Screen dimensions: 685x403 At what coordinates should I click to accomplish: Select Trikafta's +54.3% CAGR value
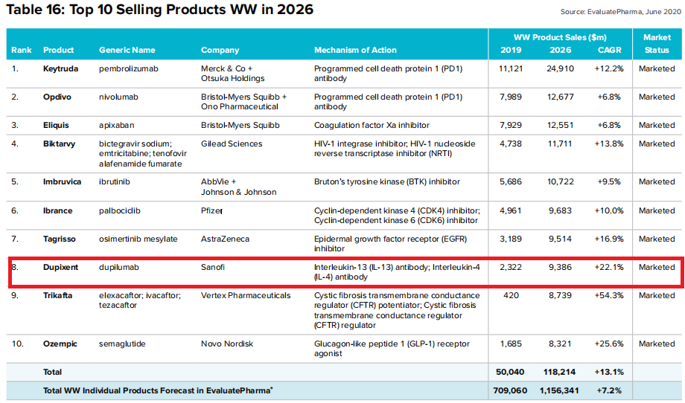pos(608,295)
